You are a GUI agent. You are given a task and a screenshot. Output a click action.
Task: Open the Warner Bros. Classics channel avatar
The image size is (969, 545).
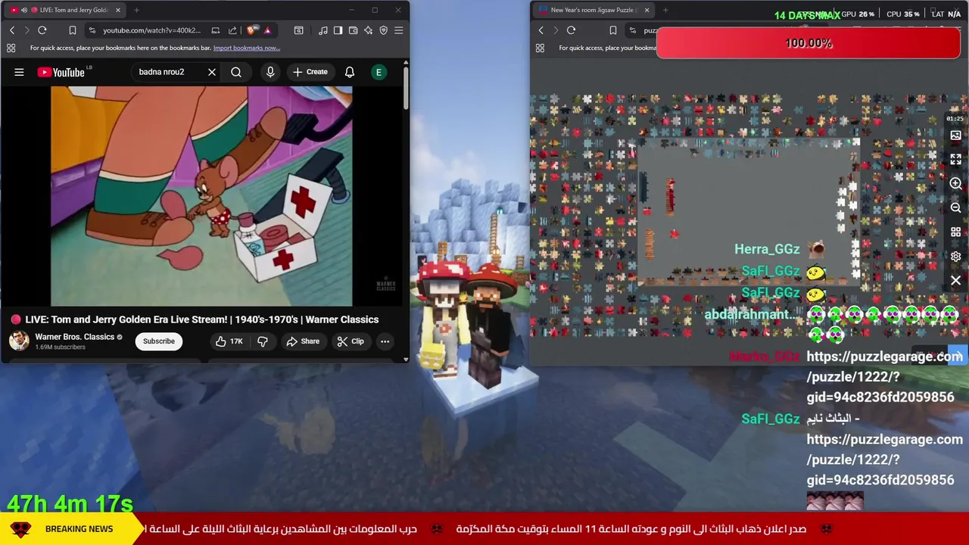coord(19,341)
